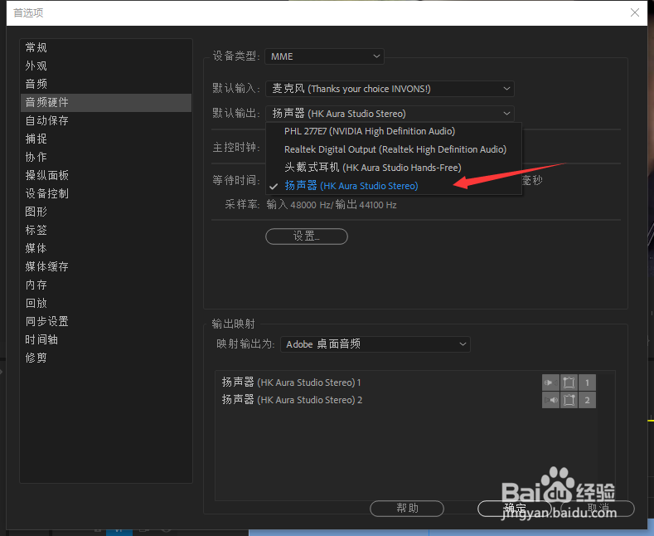Select 常规 preferences category
The image size is (654, 536).
106,47
